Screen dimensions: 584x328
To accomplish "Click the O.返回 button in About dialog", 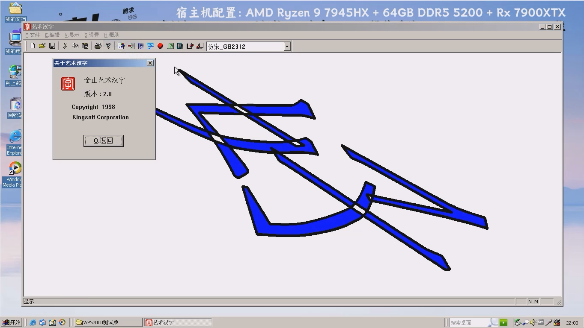I will 104,141.
